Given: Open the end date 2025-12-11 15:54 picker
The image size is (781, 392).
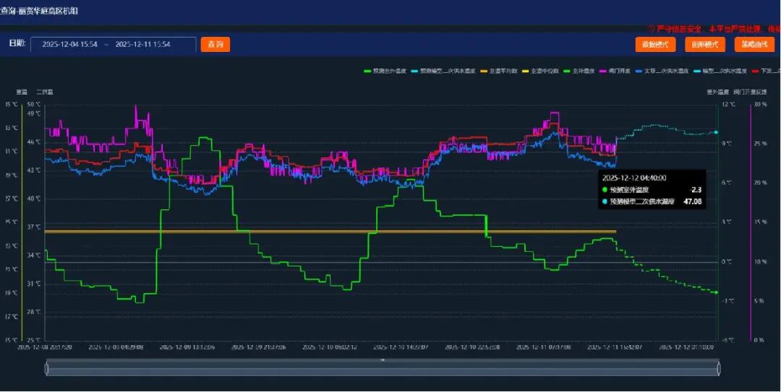Looking at the screenshot, I should [142, 45].
